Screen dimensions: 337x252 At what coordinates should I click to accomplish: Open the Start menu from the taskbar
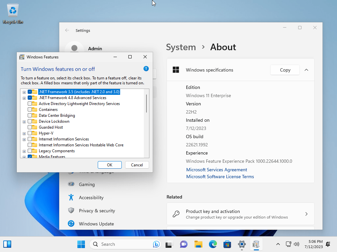pyautogui.click(x=81, y=244)
